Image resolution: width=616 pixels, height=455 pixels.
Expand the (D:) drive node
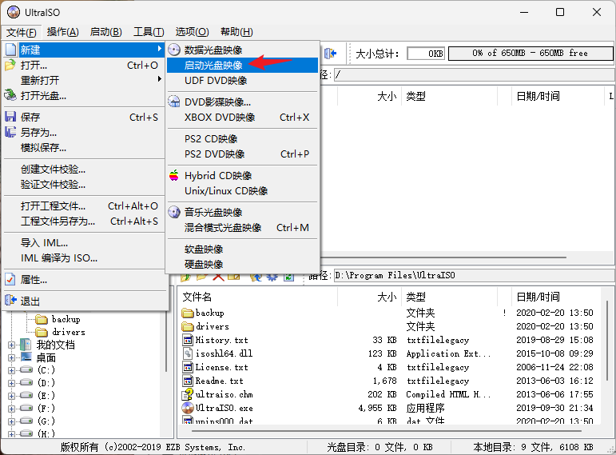click(11, 383)
